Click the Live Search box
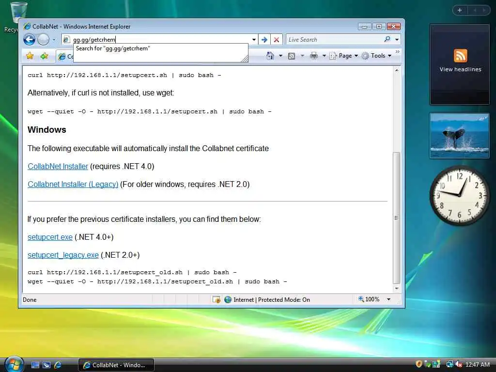The image size is (496, 372). coord(334,40)
